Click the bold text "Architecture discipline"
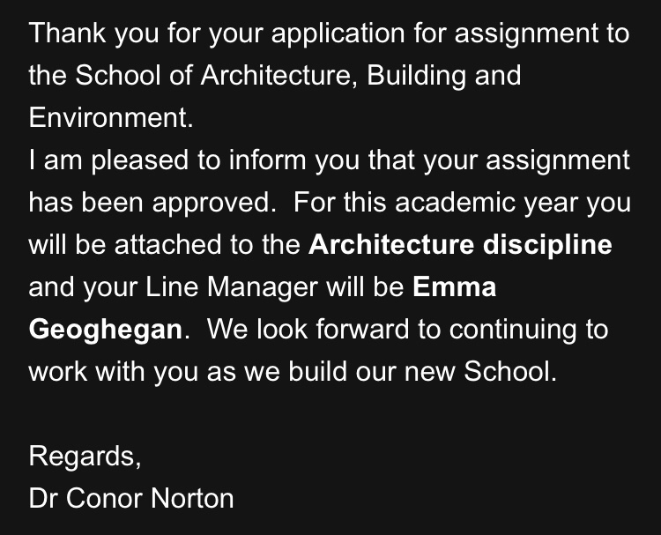Screen dimensions: 661x535 tap(460, 244)
